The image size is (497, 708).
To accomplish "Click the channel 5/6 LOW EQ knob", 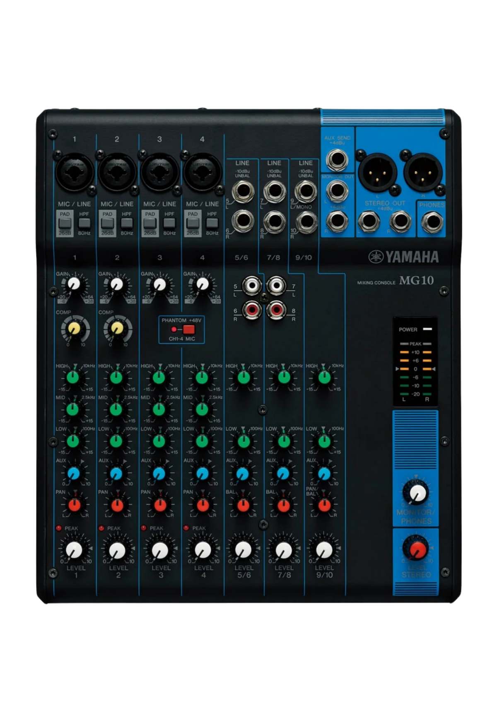I will [x=244, y=441].
